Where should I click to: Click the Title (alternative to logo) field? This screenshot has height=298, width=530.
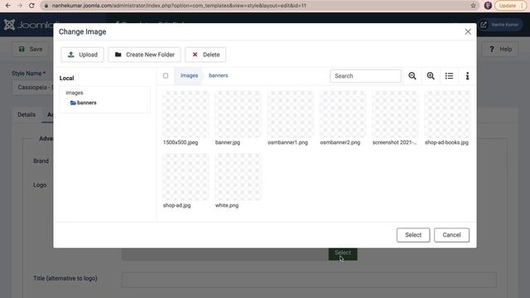309,280
